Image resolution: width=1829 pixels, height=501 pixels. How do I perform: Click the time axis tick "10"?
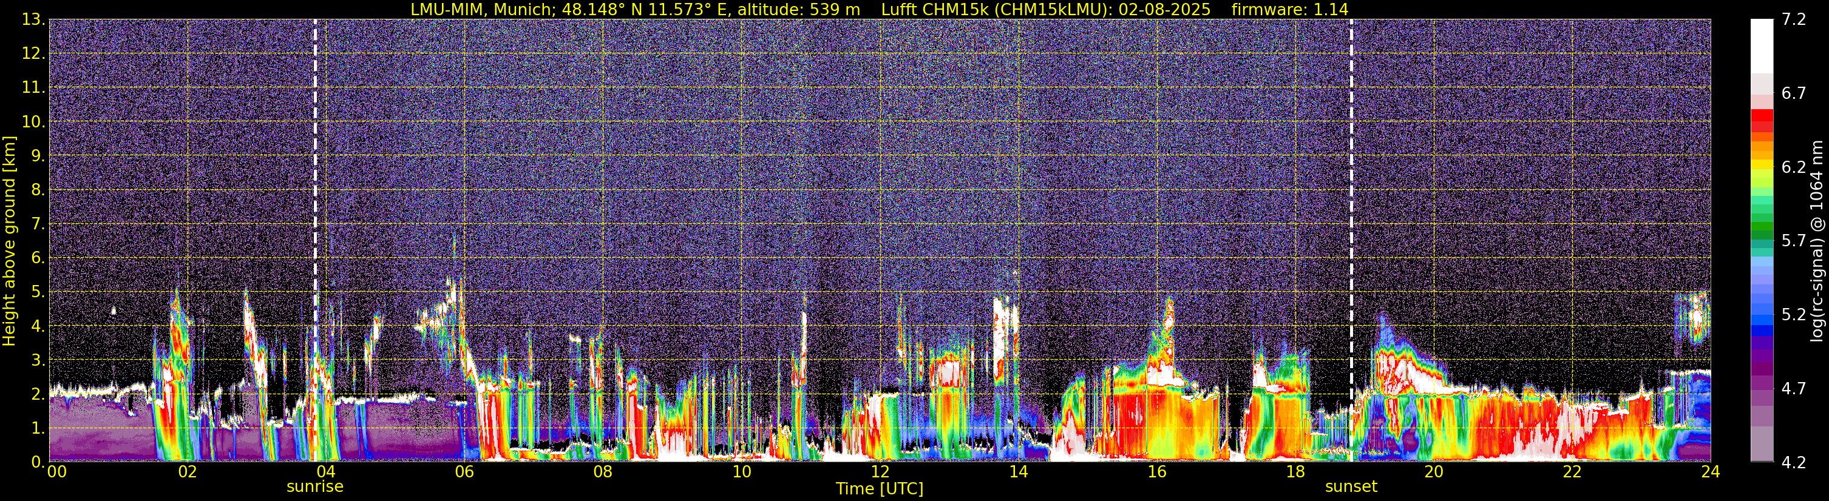pyautogui.click(x=741, y=472)
